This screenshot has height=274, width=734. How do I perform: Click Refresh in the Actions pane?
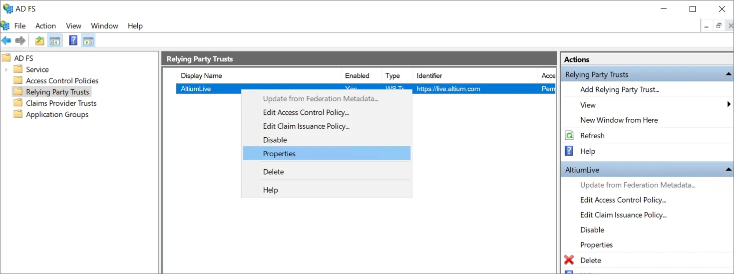tap(592, 135)
